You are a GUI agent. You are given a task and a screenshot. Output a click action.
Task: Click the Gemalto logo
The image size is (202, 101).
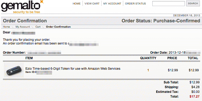[22, 7]
